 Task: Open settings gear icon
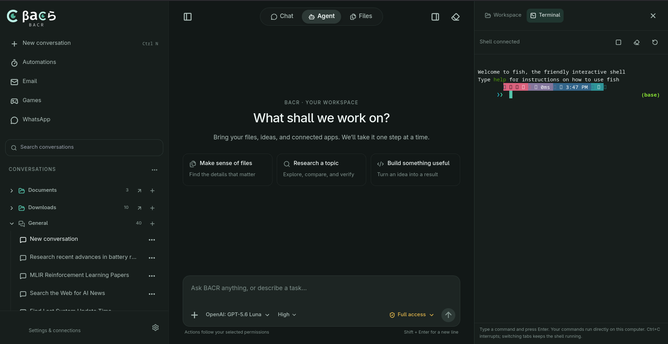point(156,328)
